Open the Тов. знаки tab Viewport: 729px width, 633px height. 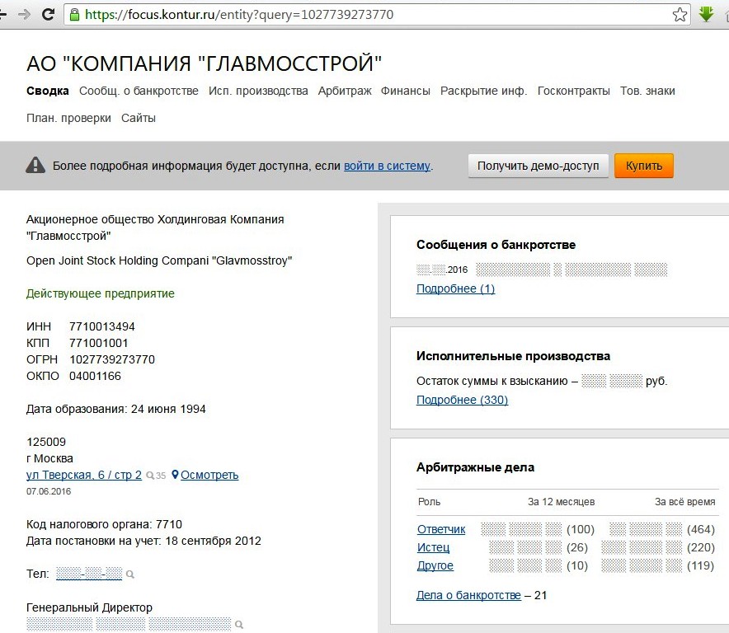pyautogui.click(x=647, y=91)
